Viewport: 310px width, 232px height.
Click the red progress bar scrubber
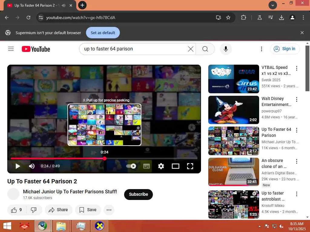[x=104, y=158]
